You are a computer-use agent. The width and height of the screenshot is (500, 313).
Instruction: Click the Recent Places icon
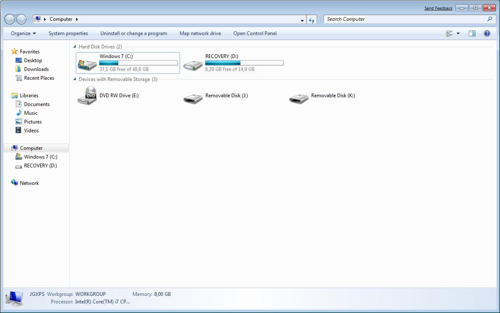[18, 78]
